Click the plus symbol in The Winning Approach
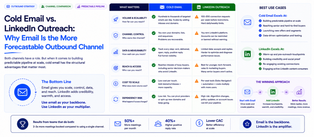The width and height of the screenshot is (314, 137). (x=260, y=92)
